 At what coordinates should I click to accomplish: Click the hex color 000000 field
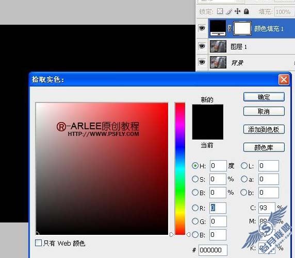[213, 250]
